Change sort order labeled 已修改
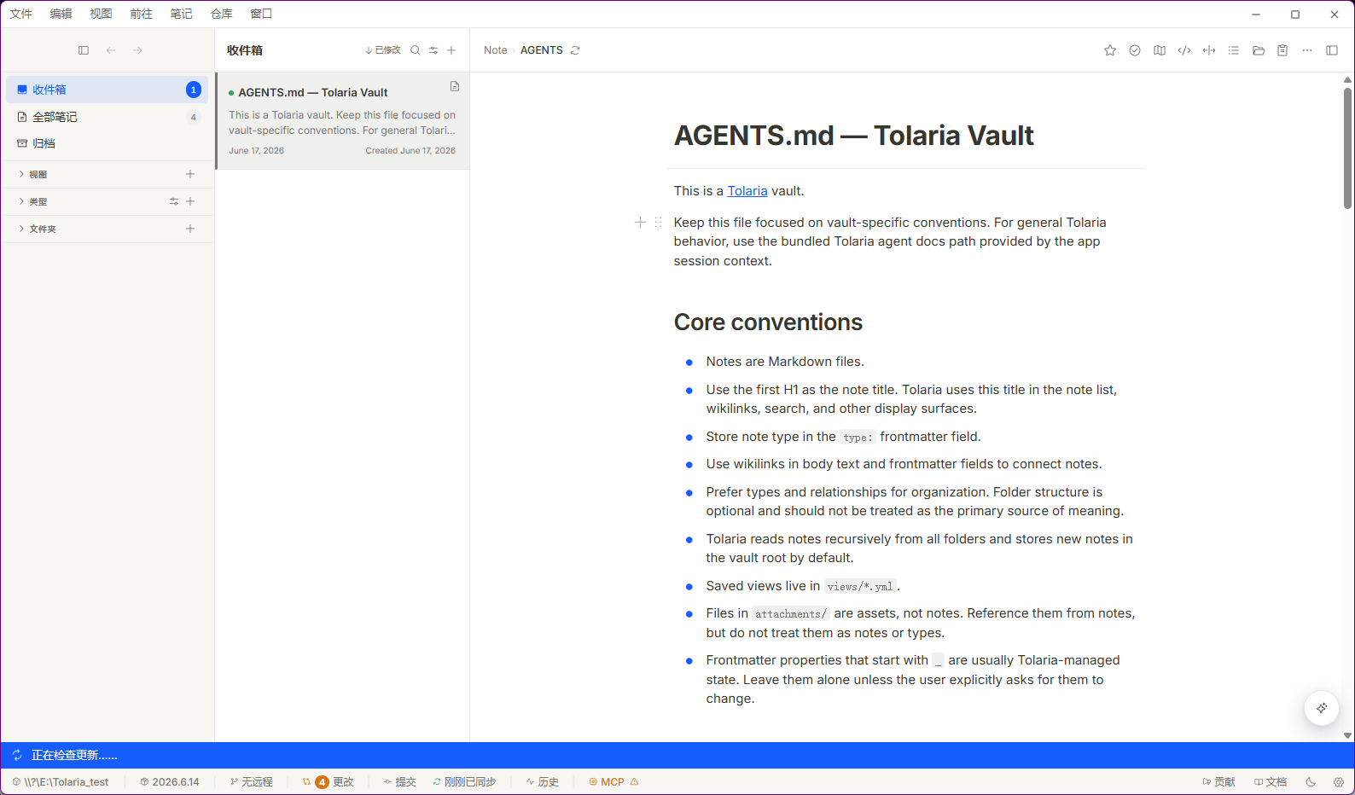Image resolution: width=1355 pixels, height=795 pixels. [x=382, y=50]
